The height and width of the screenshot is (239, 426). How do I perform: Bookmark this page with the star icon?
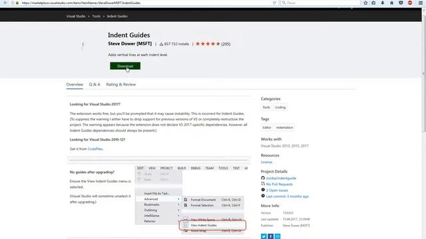365,3
